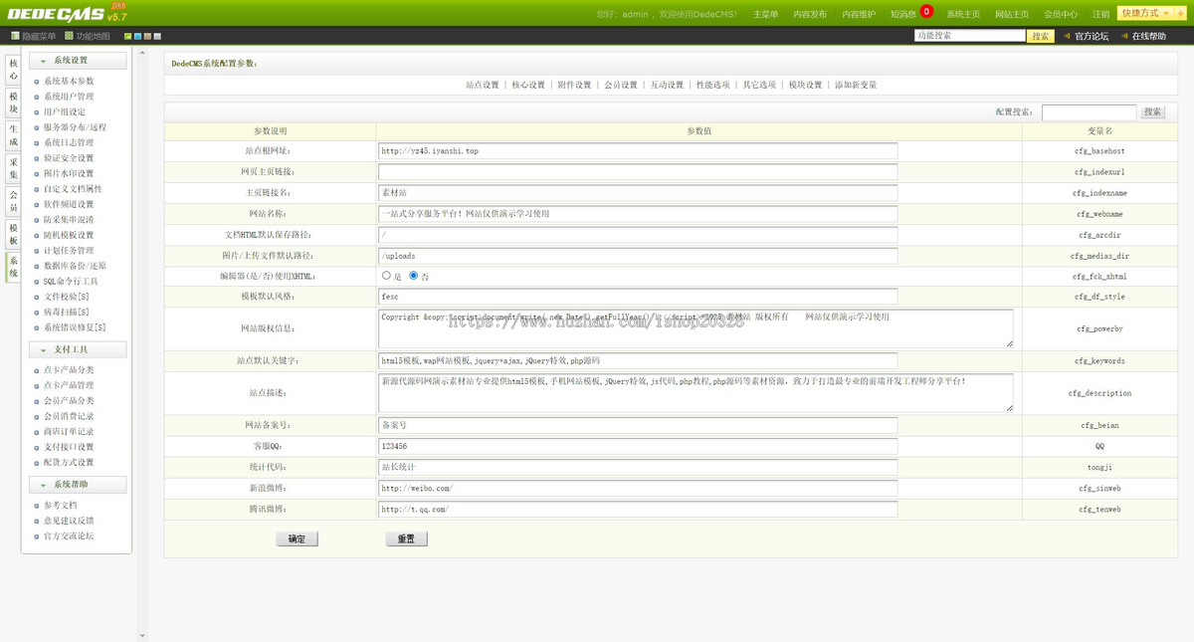Open 系统基本参数 in the sidebar
Viewport: 1194px width, 642px height.
(x=69, y=82)
